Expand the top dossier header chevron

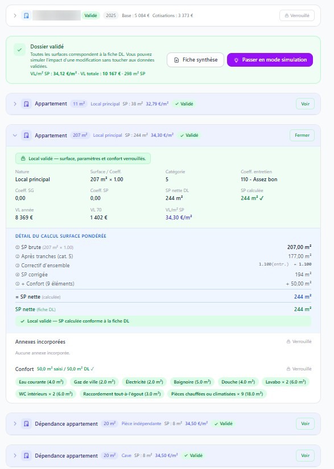tap(15, 15)
